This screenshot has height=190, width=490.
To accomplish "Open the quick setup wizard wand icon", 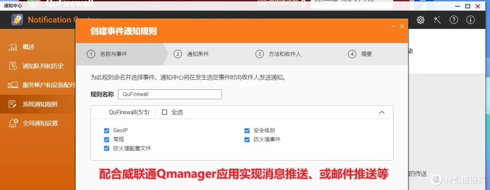I will pos(437,20).
